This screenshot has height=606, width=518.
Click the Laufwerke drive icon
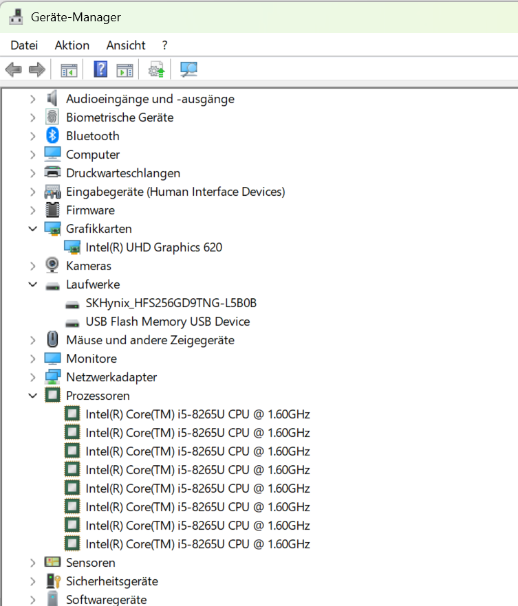[52, 287]
